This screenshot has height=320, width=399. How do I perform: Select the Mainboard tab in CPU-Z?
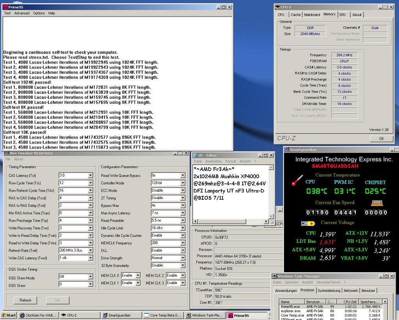(312, 15)
